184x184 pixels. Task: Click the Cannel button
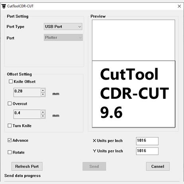click(158, 166)
